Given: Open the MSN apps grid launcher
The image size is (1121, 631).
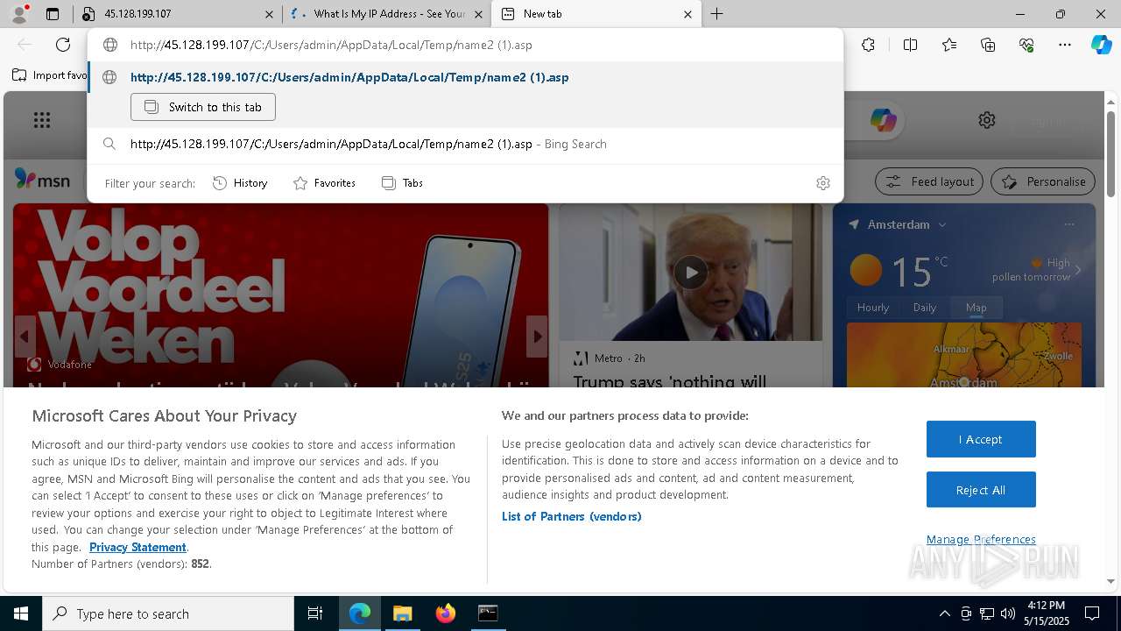Looking at the screenshot, I should pos(42,120).
